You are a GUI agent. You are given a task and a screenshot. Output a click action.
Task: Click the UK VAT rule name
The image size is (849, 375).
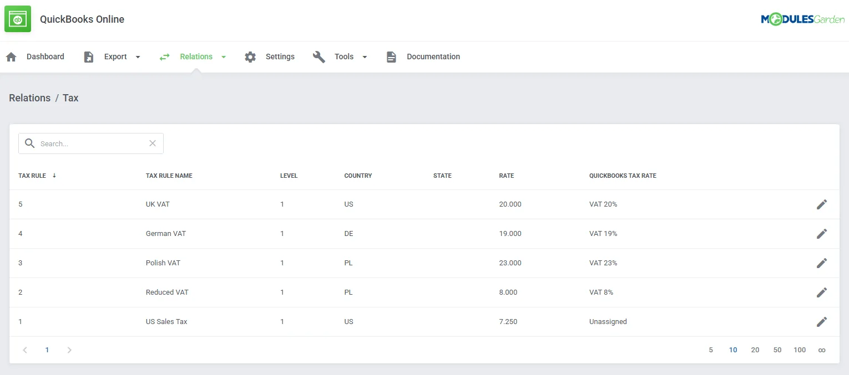pos(158,204)
